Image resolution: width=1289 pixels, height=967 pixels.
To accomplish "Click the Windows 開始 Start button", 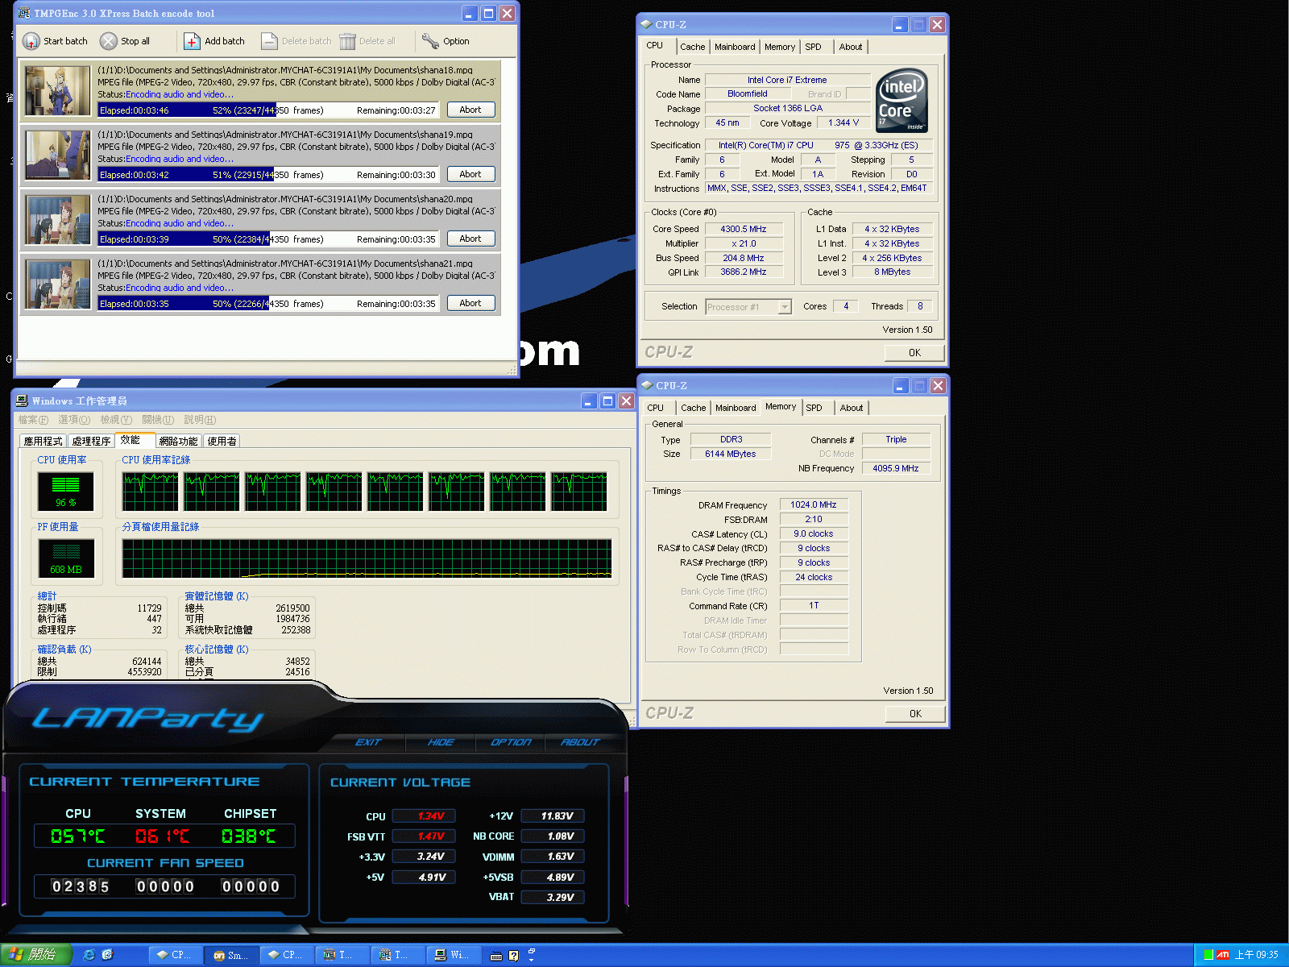I will tap(35, 955).
